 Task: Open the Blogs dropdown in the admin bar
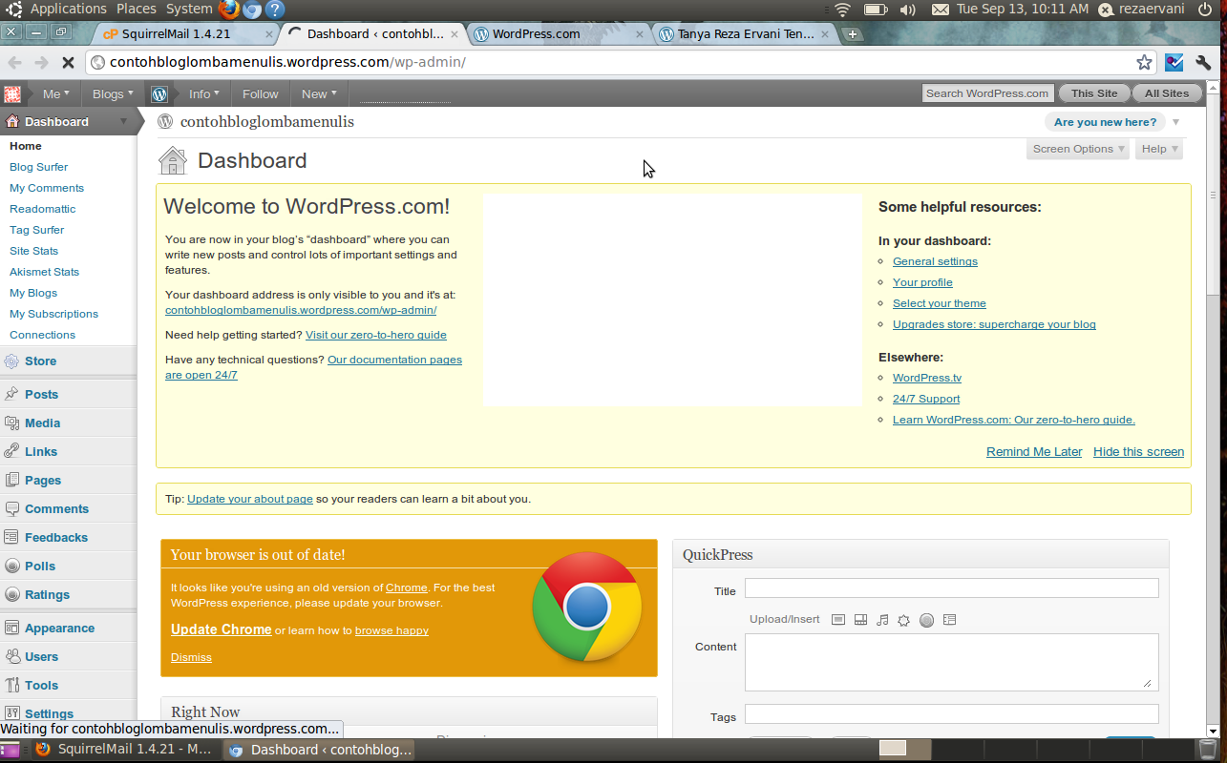tap(113, 93)
